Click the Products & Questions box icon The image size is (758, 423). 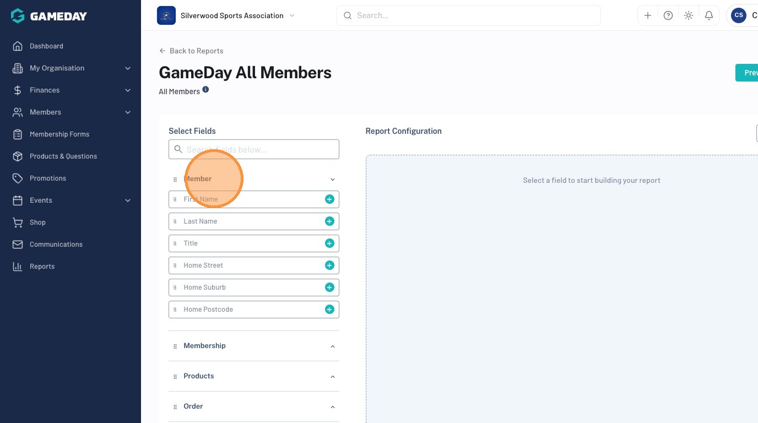coord(18,156)
